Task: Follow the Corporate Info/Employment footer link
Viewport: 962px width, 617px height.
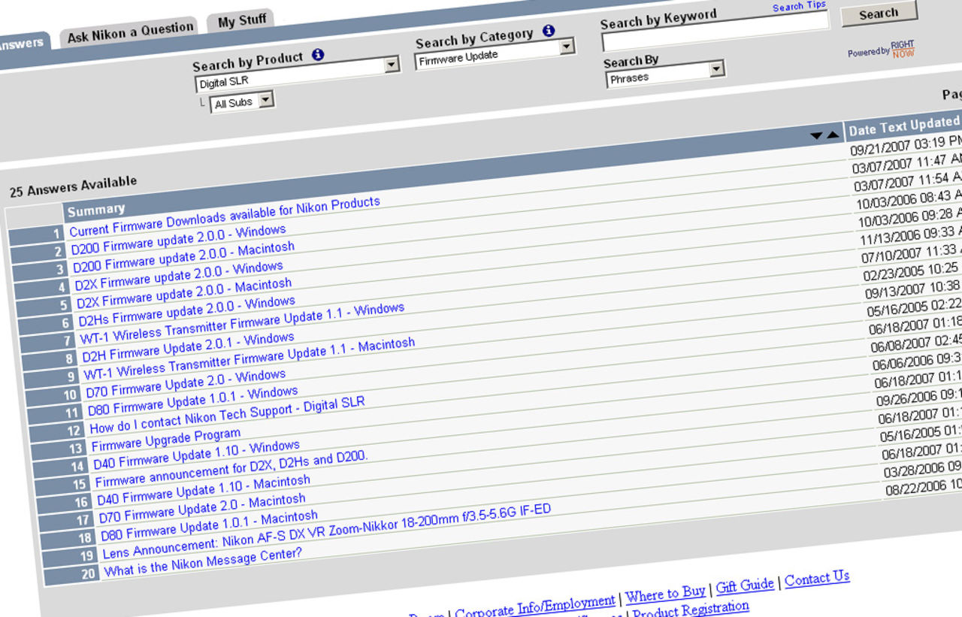Action: coord(535,607)
